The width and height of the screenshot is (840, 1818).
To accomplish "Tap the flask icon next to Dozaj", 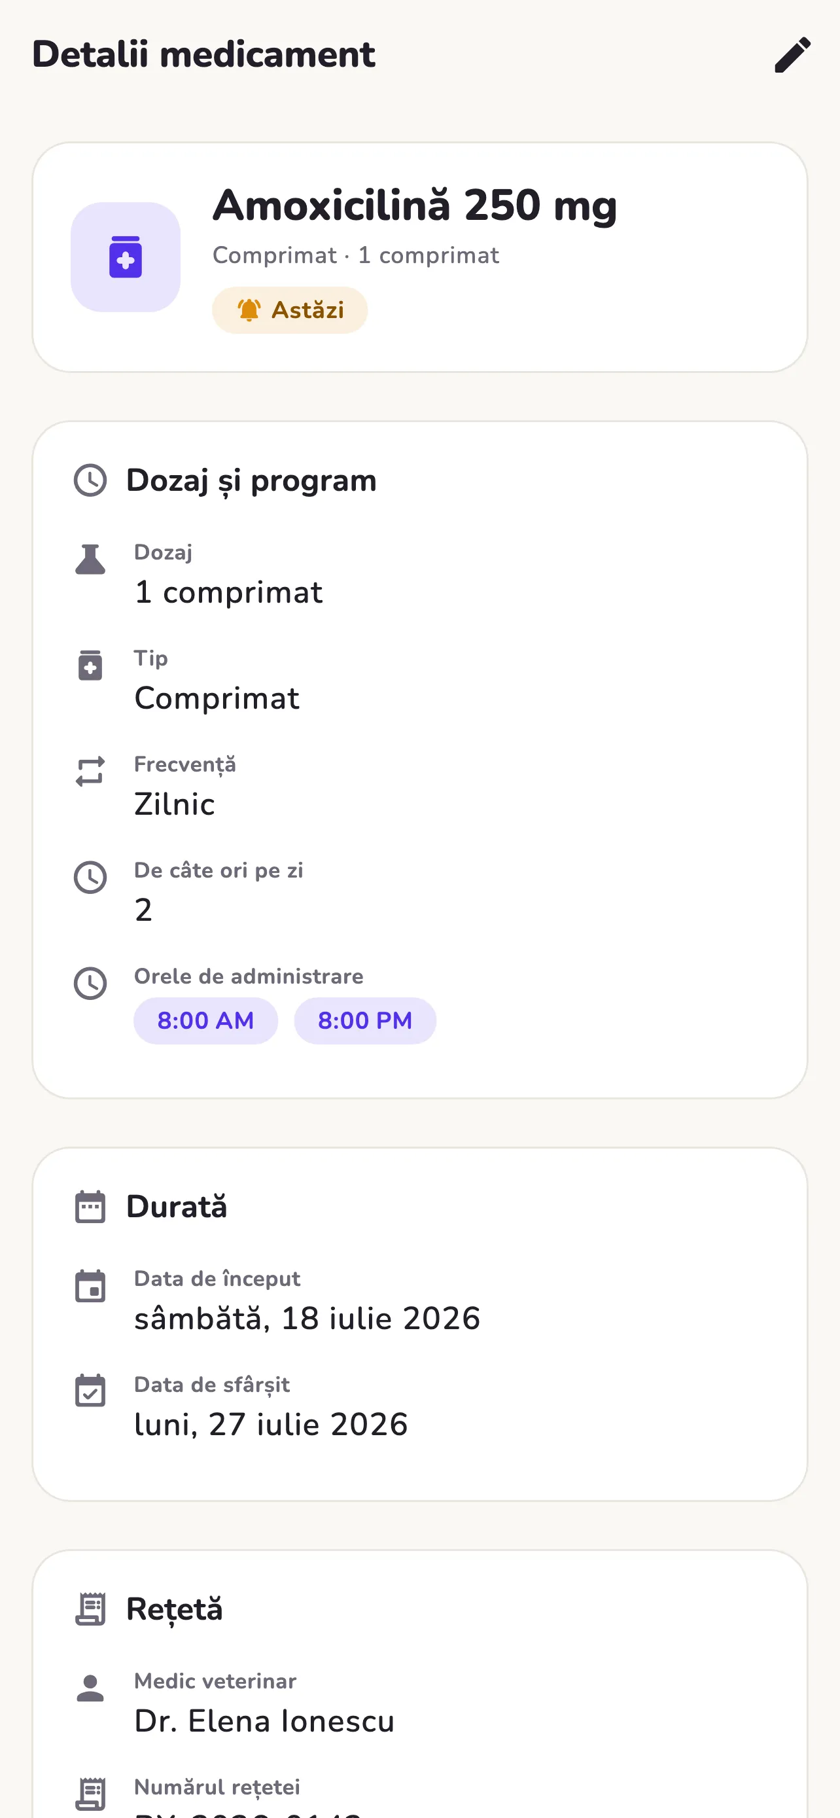I will (x=90, y=560).
